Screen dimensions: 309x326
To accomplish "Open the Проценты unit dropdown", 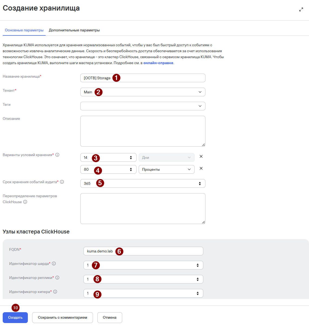I will click(x=167, y=169).
